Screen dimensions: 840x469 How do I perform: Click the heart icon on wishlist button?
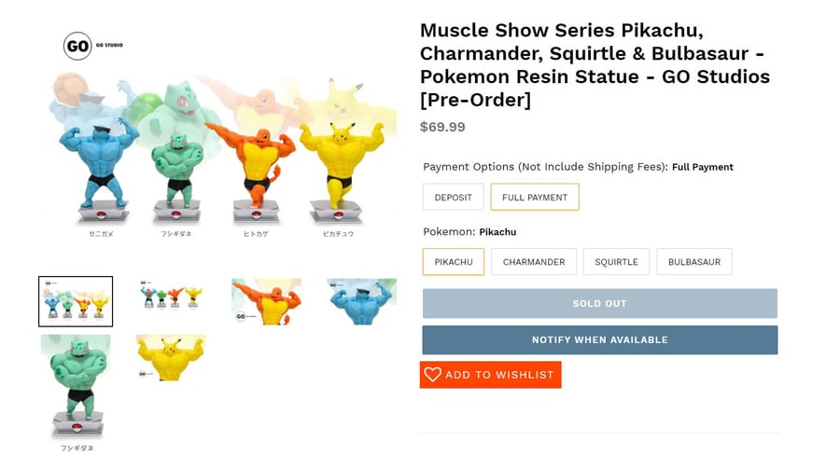(x=432, y=375)
